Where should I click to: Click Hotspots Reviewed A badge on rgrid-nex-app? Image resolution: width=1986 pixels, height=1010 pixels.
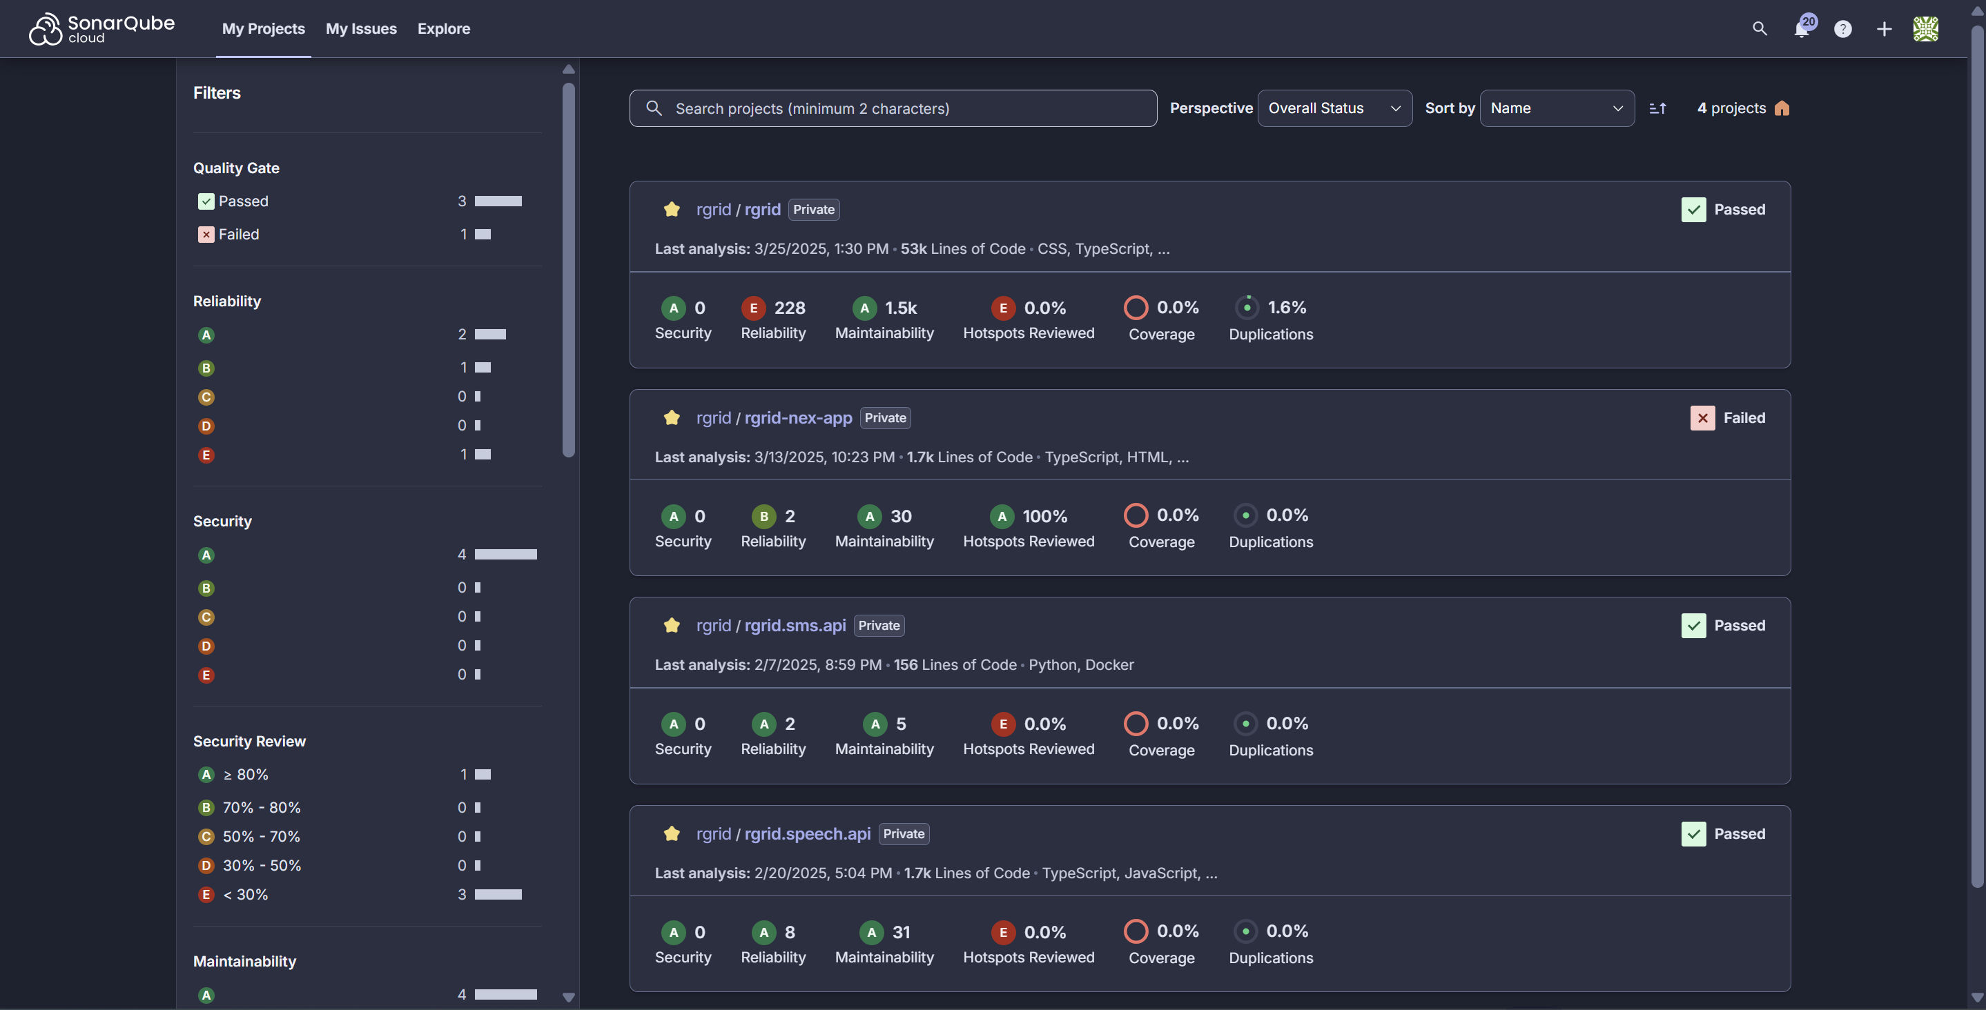1002,516
